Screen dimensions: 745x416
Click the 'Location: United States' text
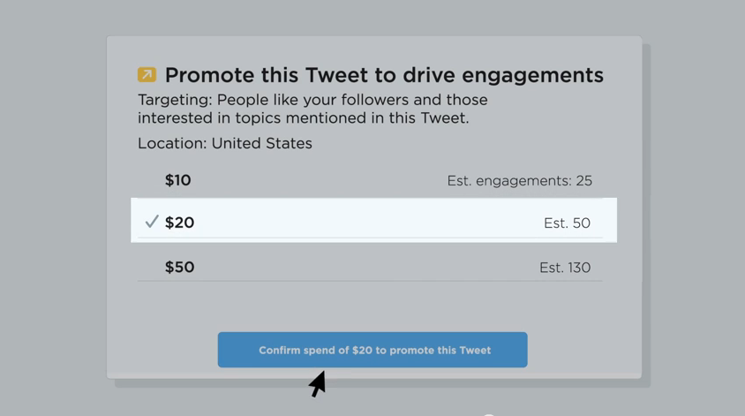tap(225, 143)
